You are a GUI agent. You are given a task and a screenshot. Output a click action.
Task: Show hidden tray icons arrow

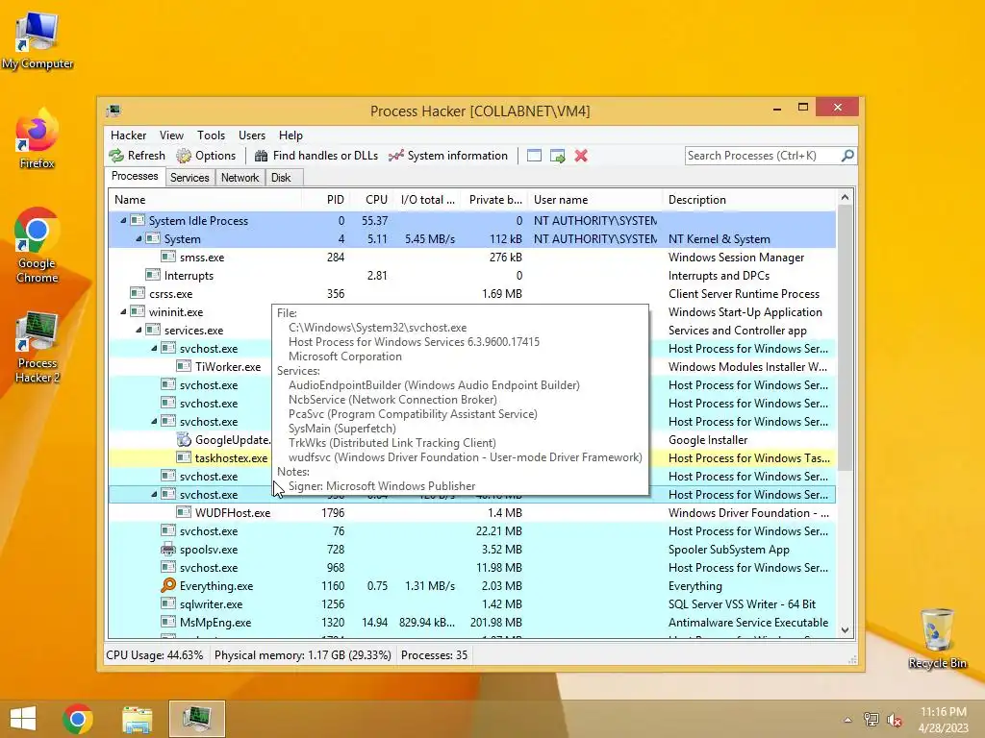848,720
